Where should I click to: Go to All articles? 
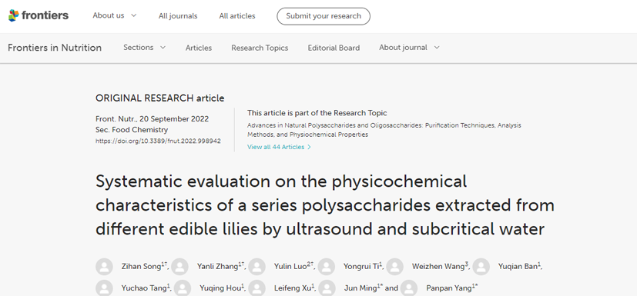tap(237, 16)
